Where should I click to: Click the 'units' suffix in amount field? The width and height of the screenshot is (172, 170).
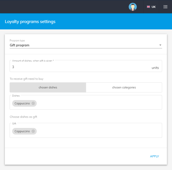(x=155, y=68)
